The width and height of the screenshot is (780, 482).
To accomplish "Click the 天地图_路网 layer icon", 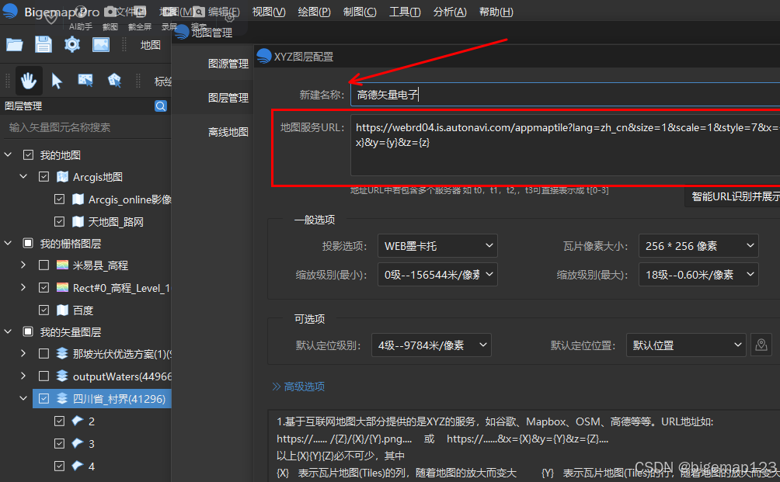I will tap(78, 222).
